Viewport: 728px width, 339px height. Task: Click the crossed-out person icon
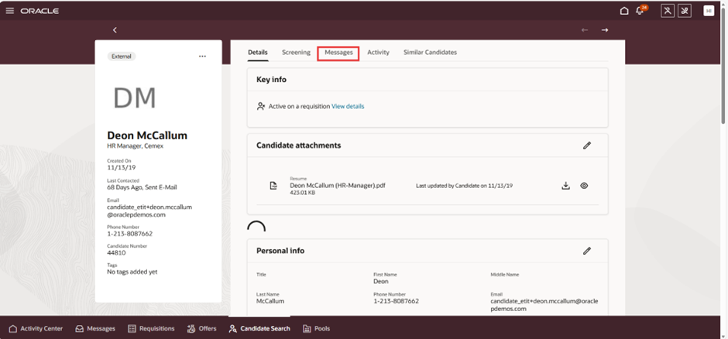click(667, 11)
